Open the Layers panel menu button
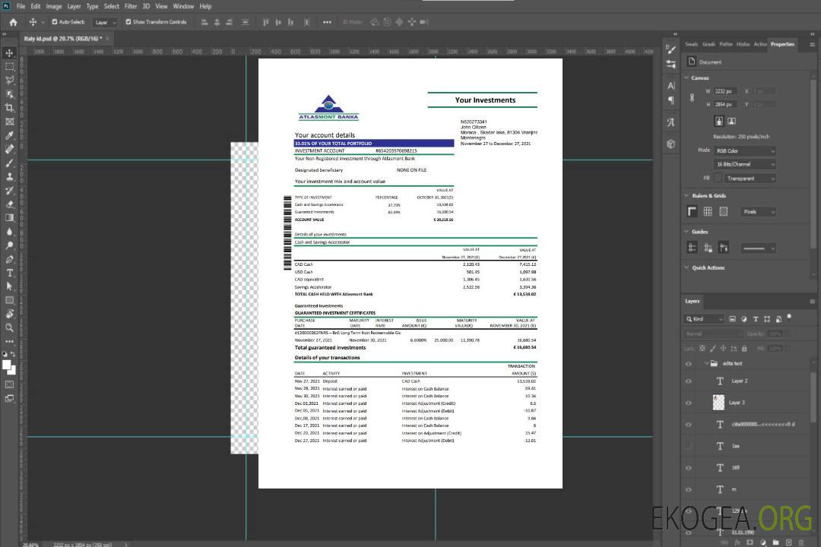 (x=812, y=301)
